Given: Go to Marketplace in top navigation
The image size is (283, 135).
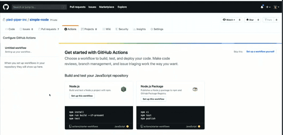Looking at the screenshot, I should (x=106, y=7).
